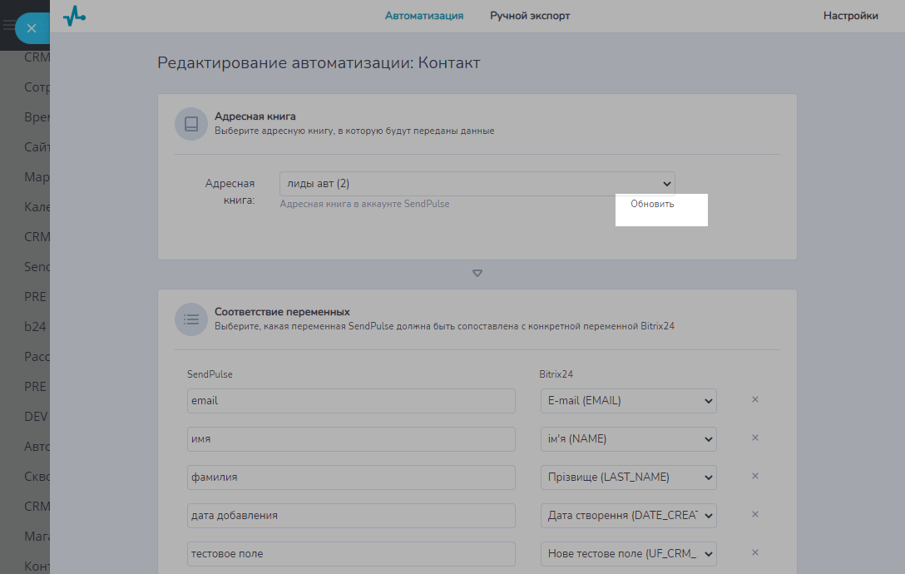Screen dimensions: 905x574
Task: Go to the Настройки tab
Action: [851, 16]
